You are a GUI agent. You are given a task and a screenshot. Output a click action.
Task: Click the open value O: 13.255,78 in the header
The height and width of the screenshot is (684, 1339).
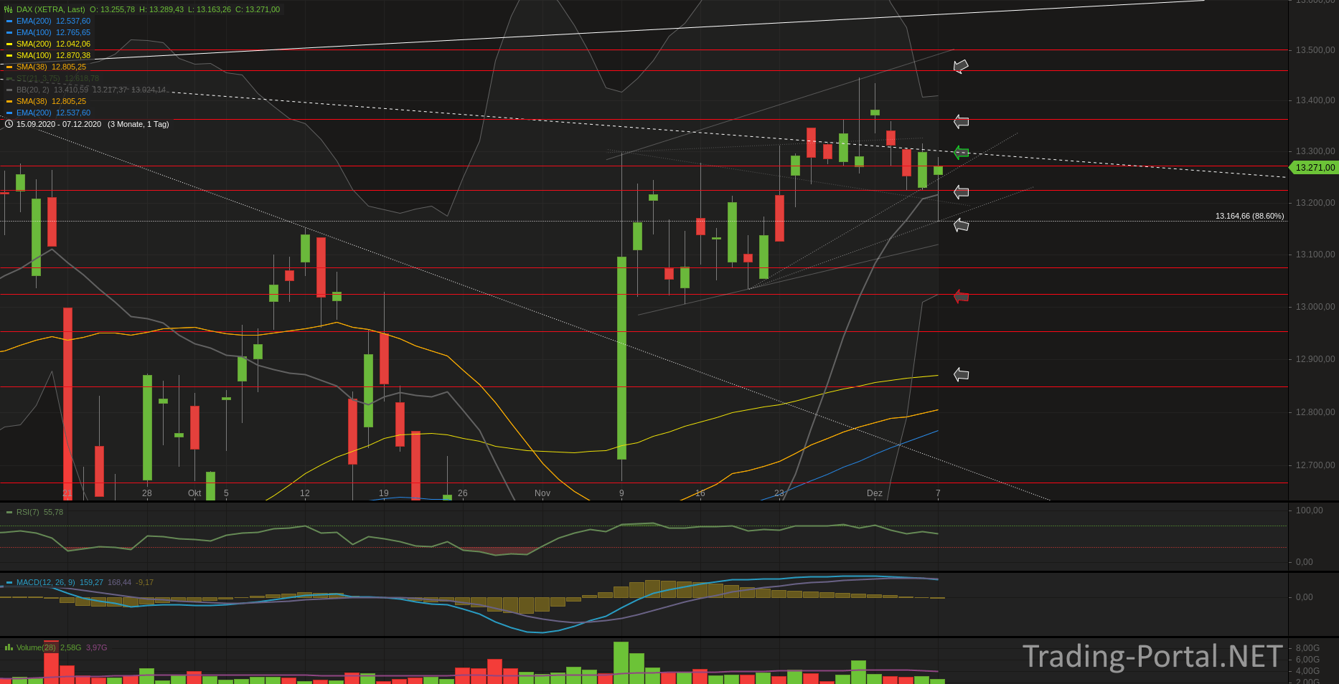[112, 9]
